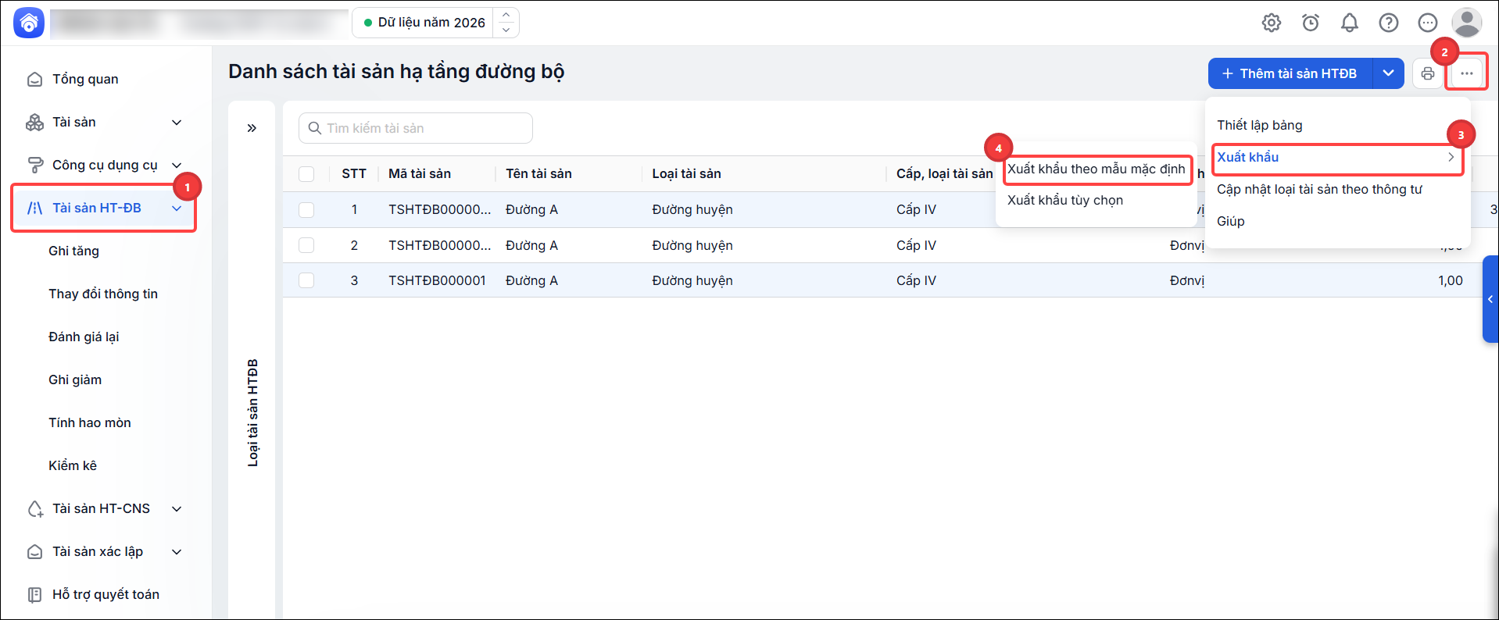This screenshot has height=620, width=1499.
Task: Click the Tổng quan sidebar icon
Action: pos(35,79)
